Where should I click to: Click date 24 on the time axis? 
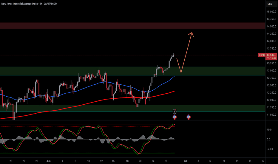(153, 161)
